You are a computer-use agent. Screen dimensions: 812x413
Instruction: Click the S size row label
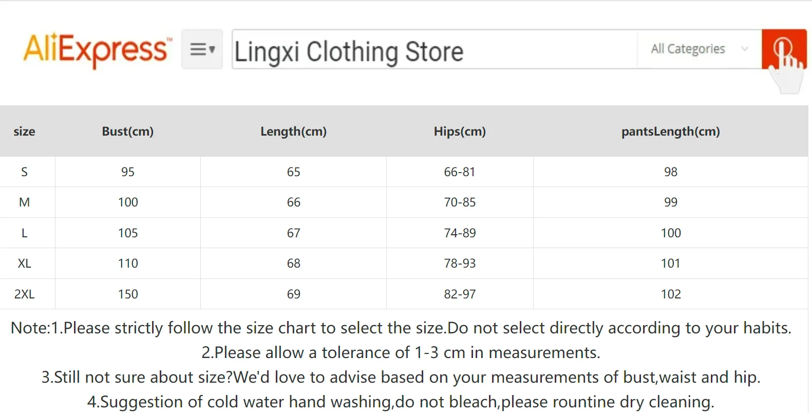coord(24,172)
